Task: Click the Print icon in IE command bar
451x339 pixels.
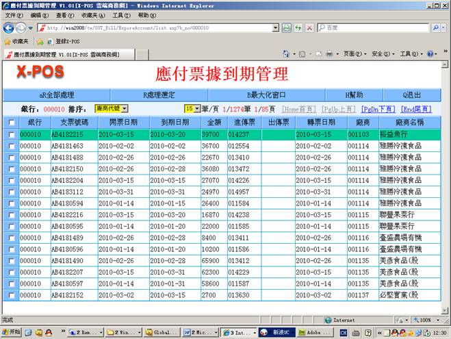Action: 328,54
